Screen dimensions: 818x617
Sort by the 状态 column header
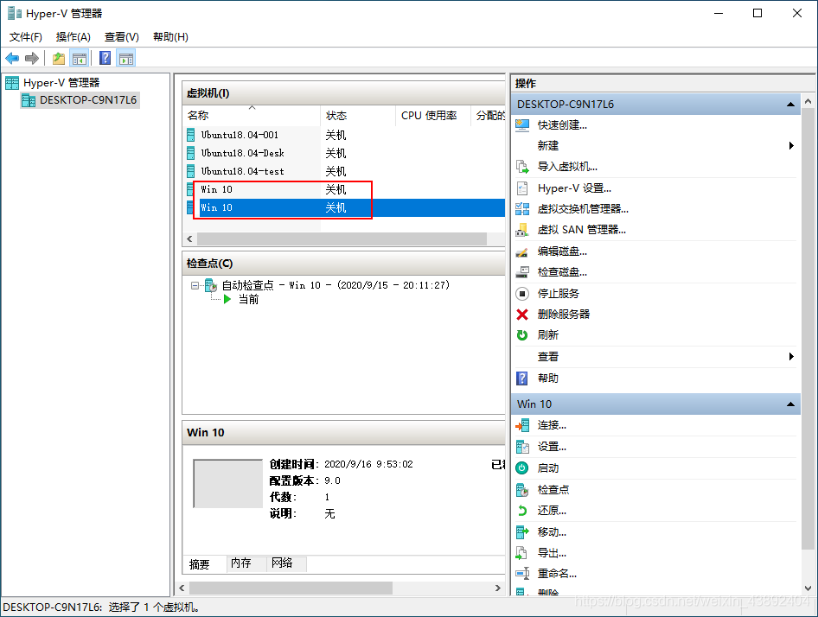point(358,115)
